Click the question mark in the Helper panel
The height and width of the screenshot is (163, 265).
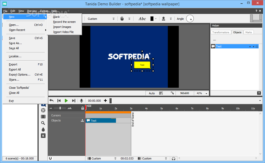click(259, 93)
